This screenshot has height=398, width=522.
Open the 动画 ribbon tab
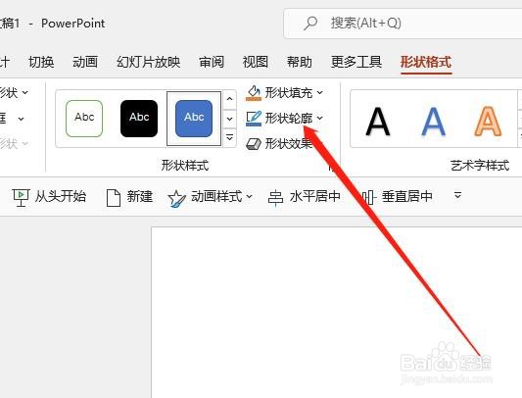(85, 62)
